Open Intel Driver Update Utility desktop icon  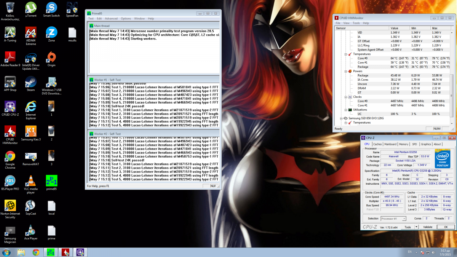[30, 61]
